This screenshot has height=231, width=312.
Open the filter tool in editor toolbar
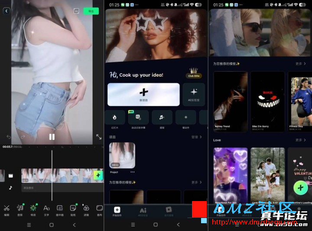[86, 210]
